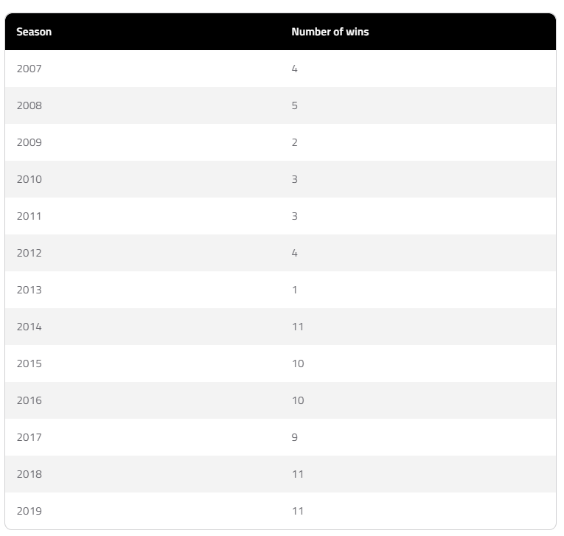Select the 2015 season cell
Viewport: 564px width, 536px height.
(x=29, y=363)
